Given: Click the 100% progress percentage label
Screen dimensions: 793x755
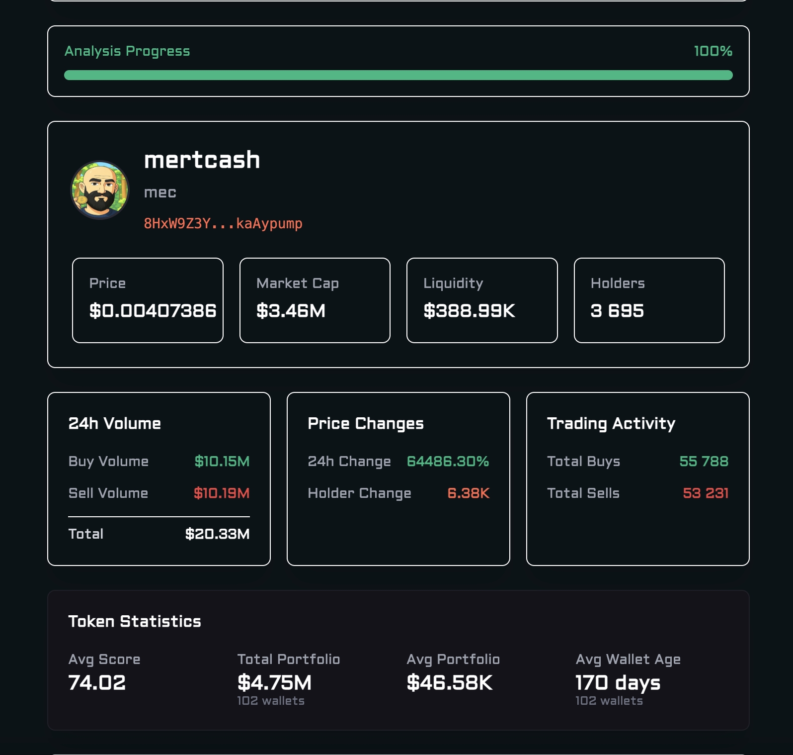Looking at the screenshot, I should point(713,51).
